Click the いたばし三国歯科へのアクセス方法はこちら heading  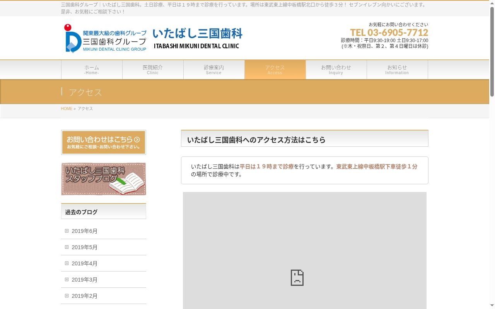[256, 140]
